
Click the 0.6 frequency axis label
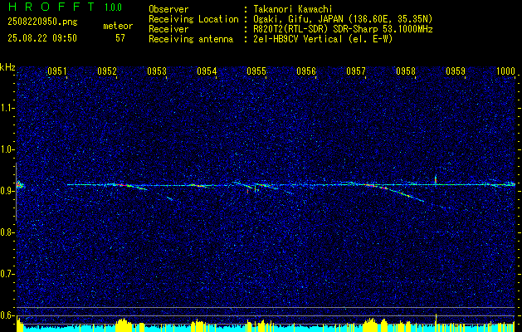(7, 315)
